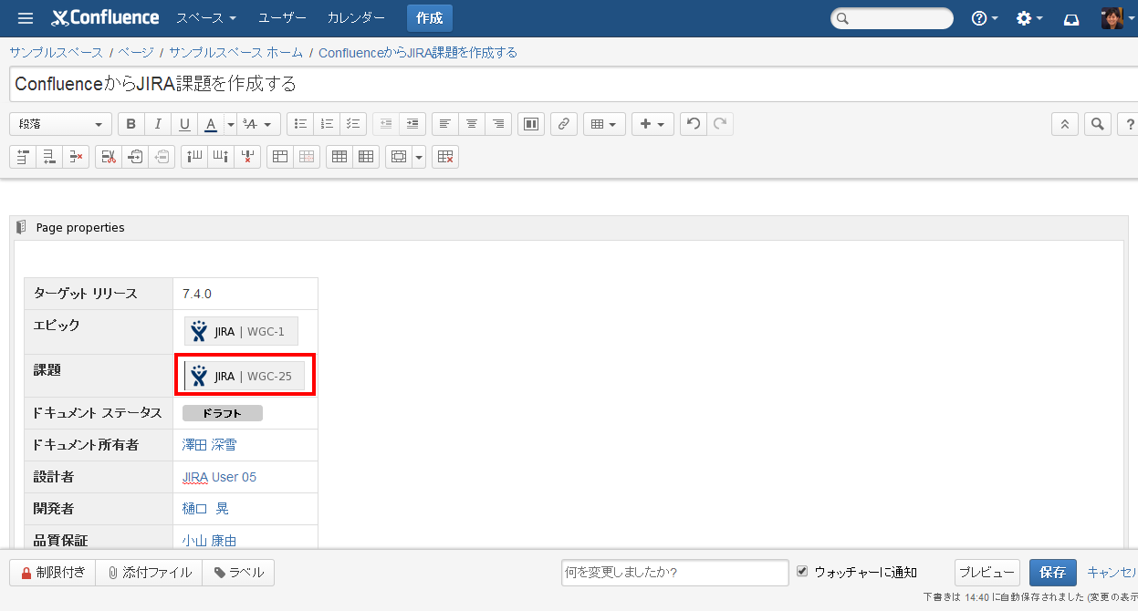The height and width of the screenshot is (611, 1138).
Task: Open the ラベル labels button
Action: pyautogui.click(x=238, y=573)
